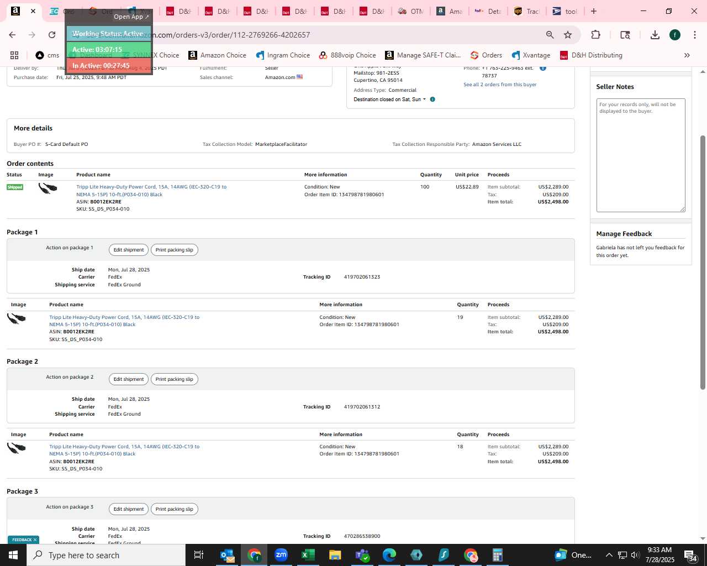Open a new browser tab
The height and width of the screenshot is (566, 707).
click(x=594, y=11)
